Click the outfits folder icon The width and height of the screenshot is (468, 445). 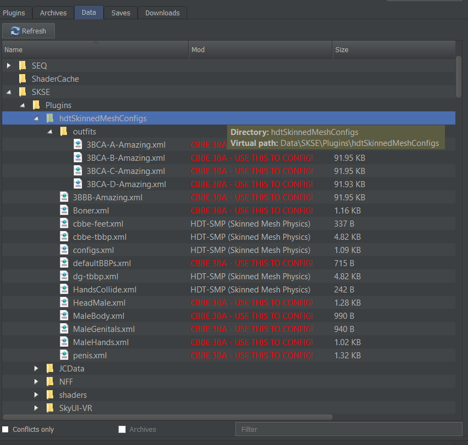click(64, 131)
